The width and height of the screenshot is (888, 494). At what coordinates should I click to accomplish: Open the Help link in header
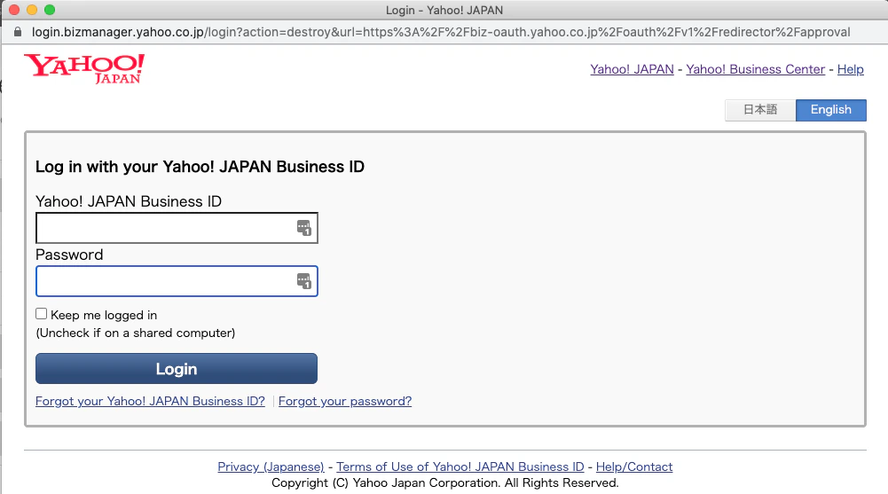click(x=851, y=69)
